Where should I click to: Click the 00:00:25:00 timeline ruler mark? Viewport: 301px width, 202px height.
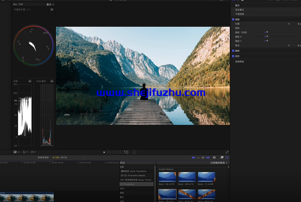(x=29, y=163)
